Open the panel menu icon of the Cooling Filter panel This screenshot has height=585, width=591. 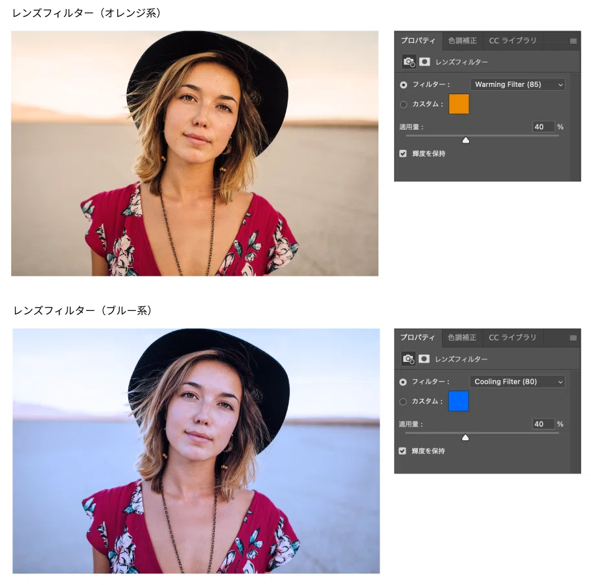pyautogui.click(x=573, y=338)
